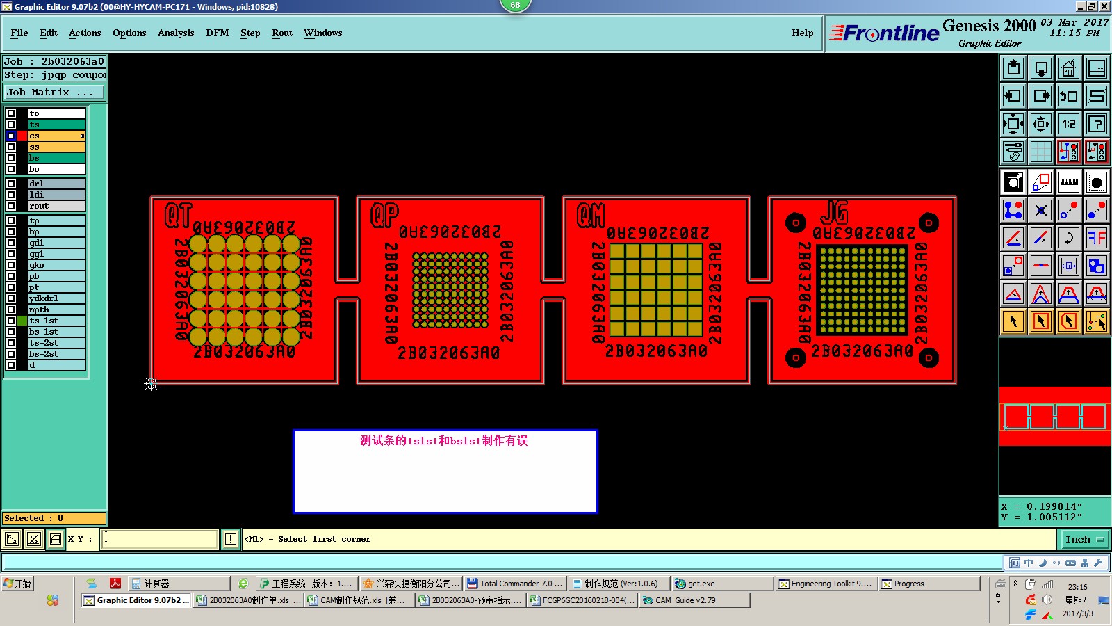Select the bs layer name
The height and width of the screenshot is (626, 1112).
[56, 158]
